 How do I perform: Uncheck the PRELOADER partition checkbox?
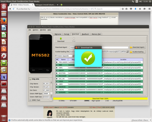[57, 62]
